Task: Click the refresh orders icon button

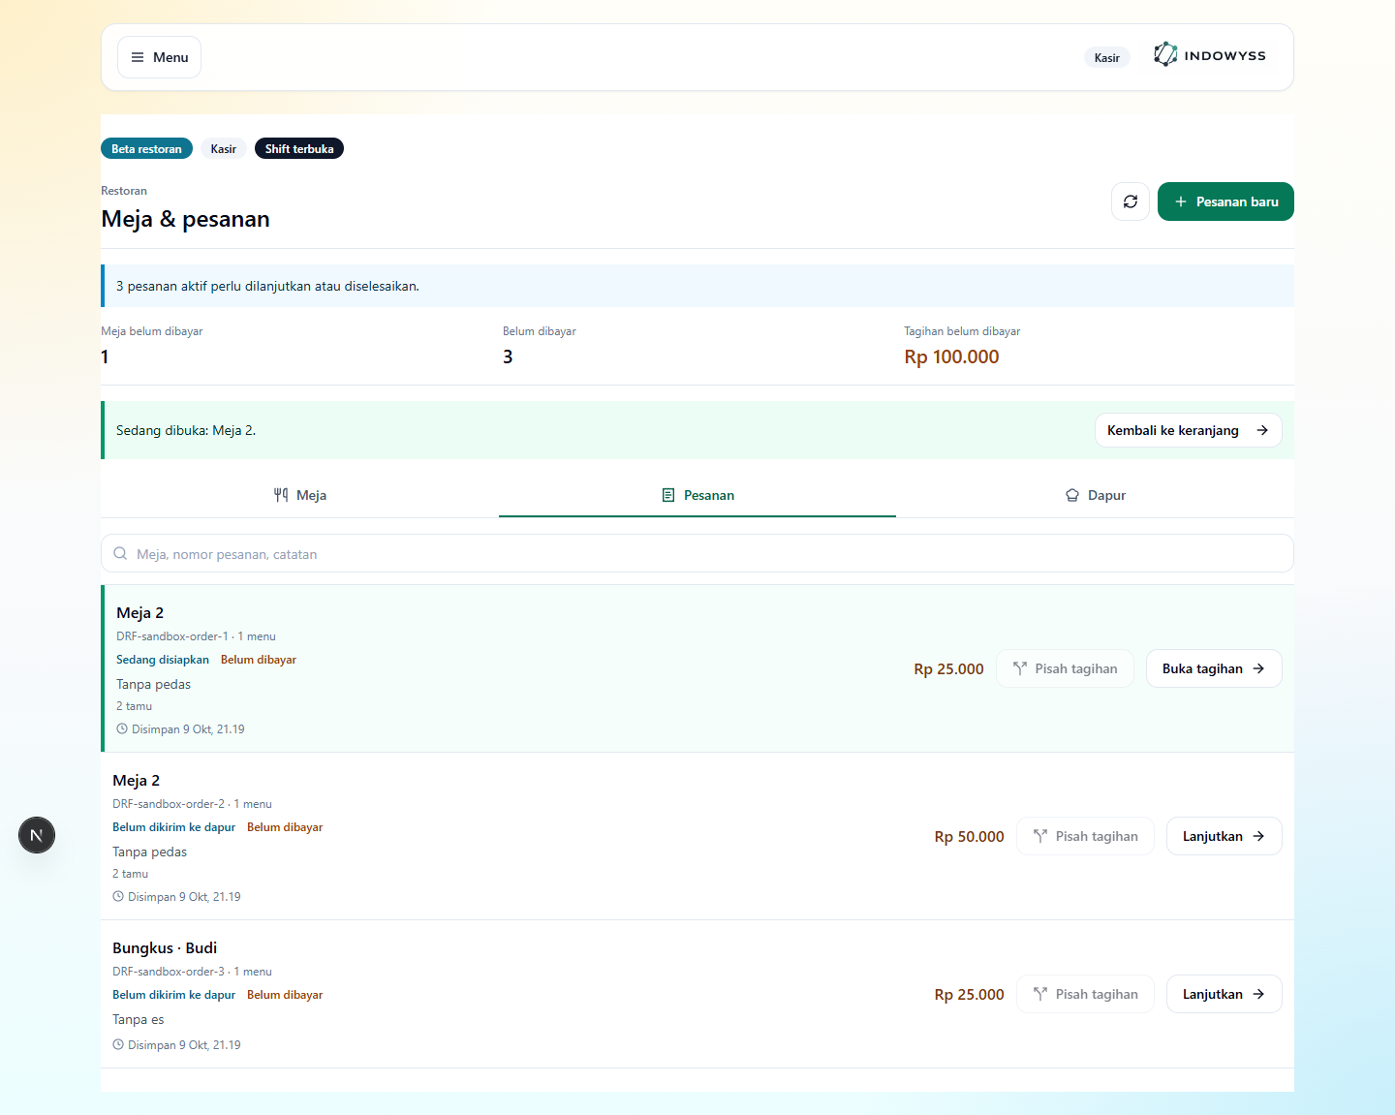Action: [x=1131, y=201]
